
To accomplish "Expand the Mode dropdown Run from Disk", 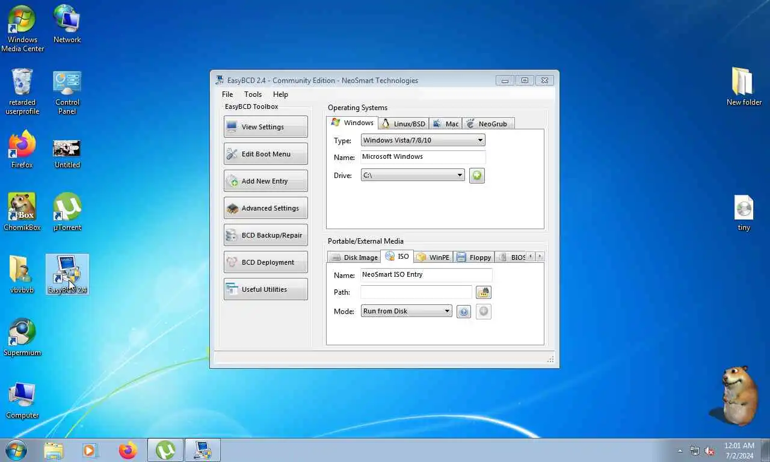I will point(406,311).
